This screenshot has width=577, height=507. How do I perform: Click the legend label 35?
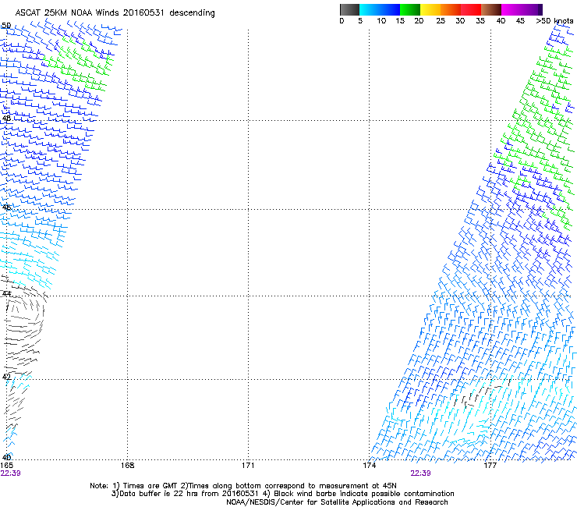pyautogui.click(x=480, y=21)
